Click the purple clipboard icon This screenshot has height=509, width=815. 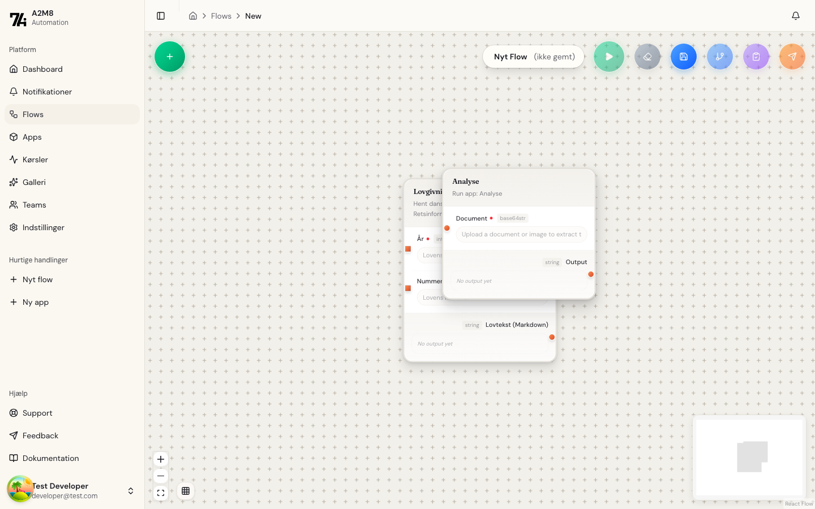point(756,57)
